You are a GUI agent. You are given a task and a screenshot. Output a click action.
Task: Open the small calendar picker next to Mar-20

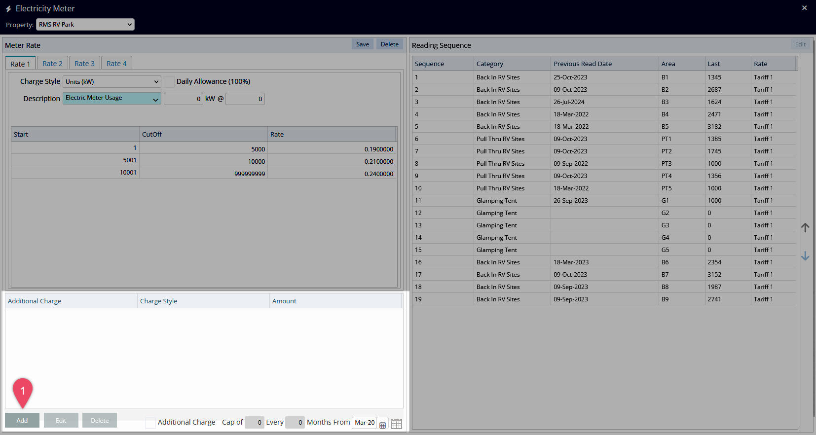pyautogui.click(x=382, y=425)
